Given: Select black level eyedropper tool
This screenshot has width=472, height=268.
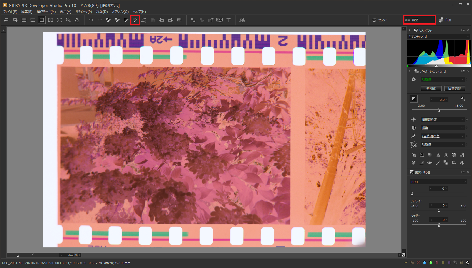Looking at the screenshot, I should 126,20.
